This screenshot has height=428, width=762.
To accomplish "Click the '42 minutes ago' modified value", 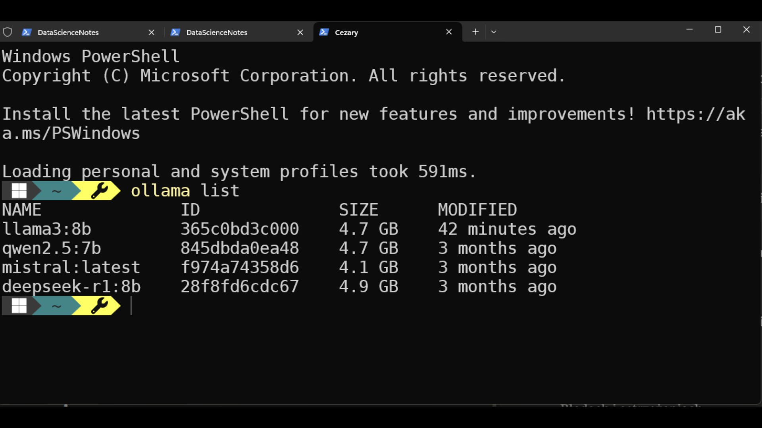I will [507, 229].
